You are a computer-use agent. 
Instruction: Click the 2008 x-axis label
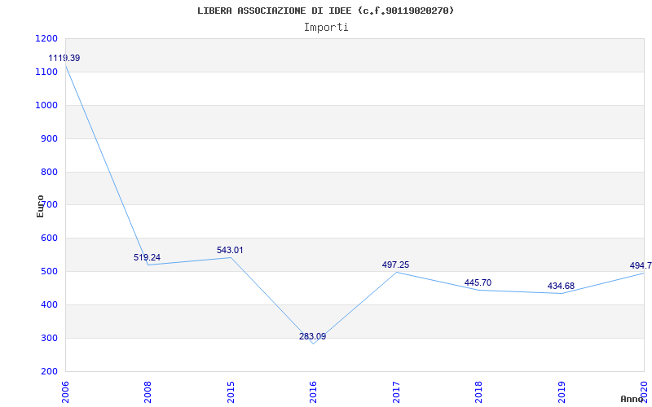(x=148, y=392)
